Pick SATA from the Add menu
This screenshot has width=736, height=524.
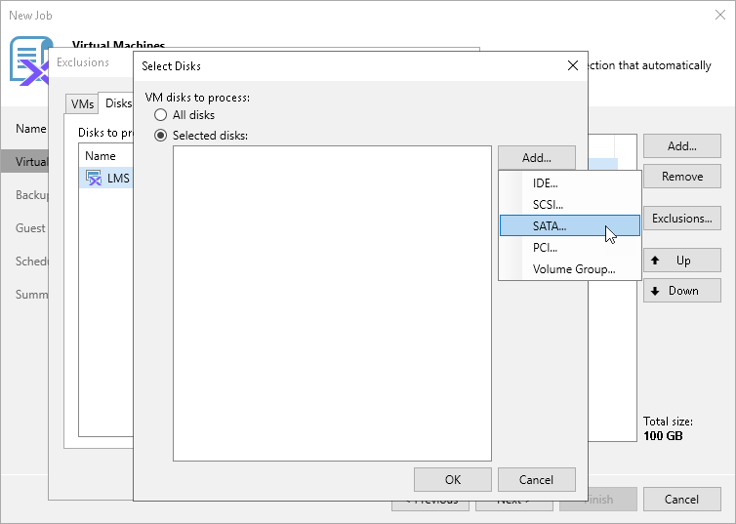[x=550, y=225]
